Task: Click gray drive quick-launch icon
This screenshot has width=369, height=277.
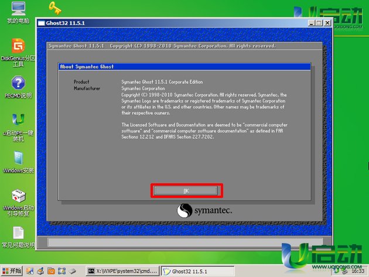Action: (73, 271)
